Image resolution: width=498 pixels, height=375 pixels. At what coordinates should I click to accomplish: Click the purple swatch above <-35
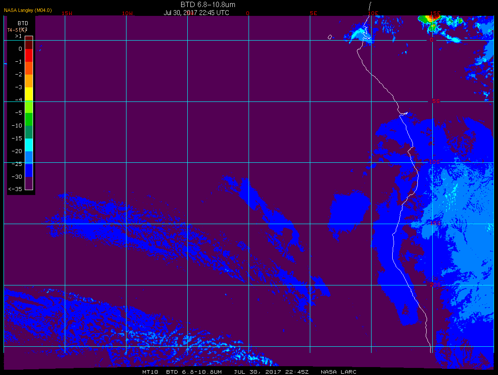click(x=29, y=183)
